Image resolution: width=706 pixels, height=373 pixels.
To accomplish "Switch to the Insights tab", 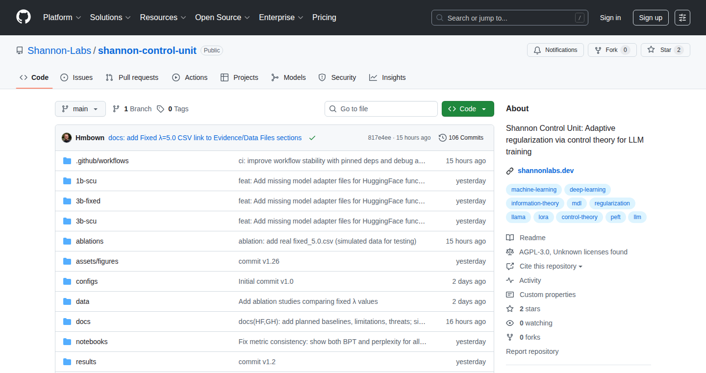I will pos(387,77).
